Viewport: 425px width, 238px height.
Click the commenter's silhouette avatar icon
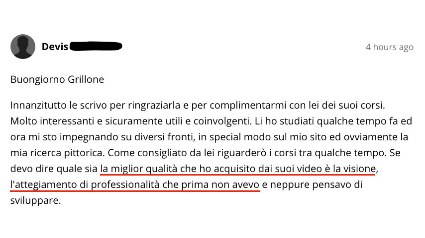23,47
